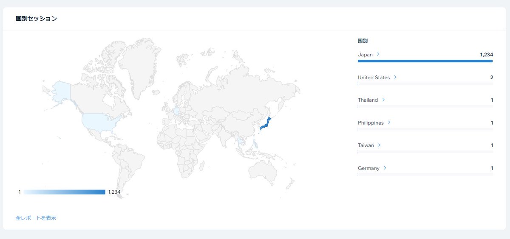The image size is (510, 239).
Task: Select the Japan session bar
Action: tap(425, 61)
